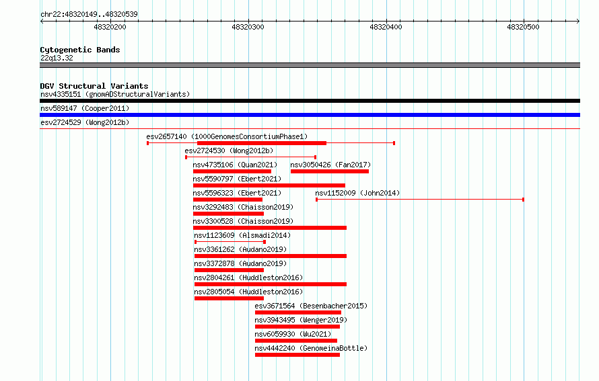Open the nsv3361262 Audano2019 label

(240, 249)
